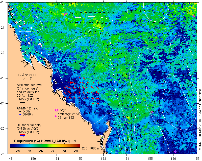The width and height of the screenshot is (202, 161).
Task: Click the -26 latitude axis label
Action: tap(2, 154)
